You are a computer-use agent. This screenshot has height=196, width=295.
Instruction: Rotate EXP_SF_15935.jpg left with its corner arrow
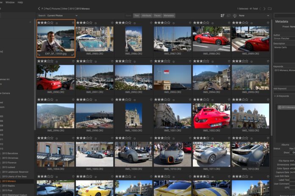(x=39, y=54)
